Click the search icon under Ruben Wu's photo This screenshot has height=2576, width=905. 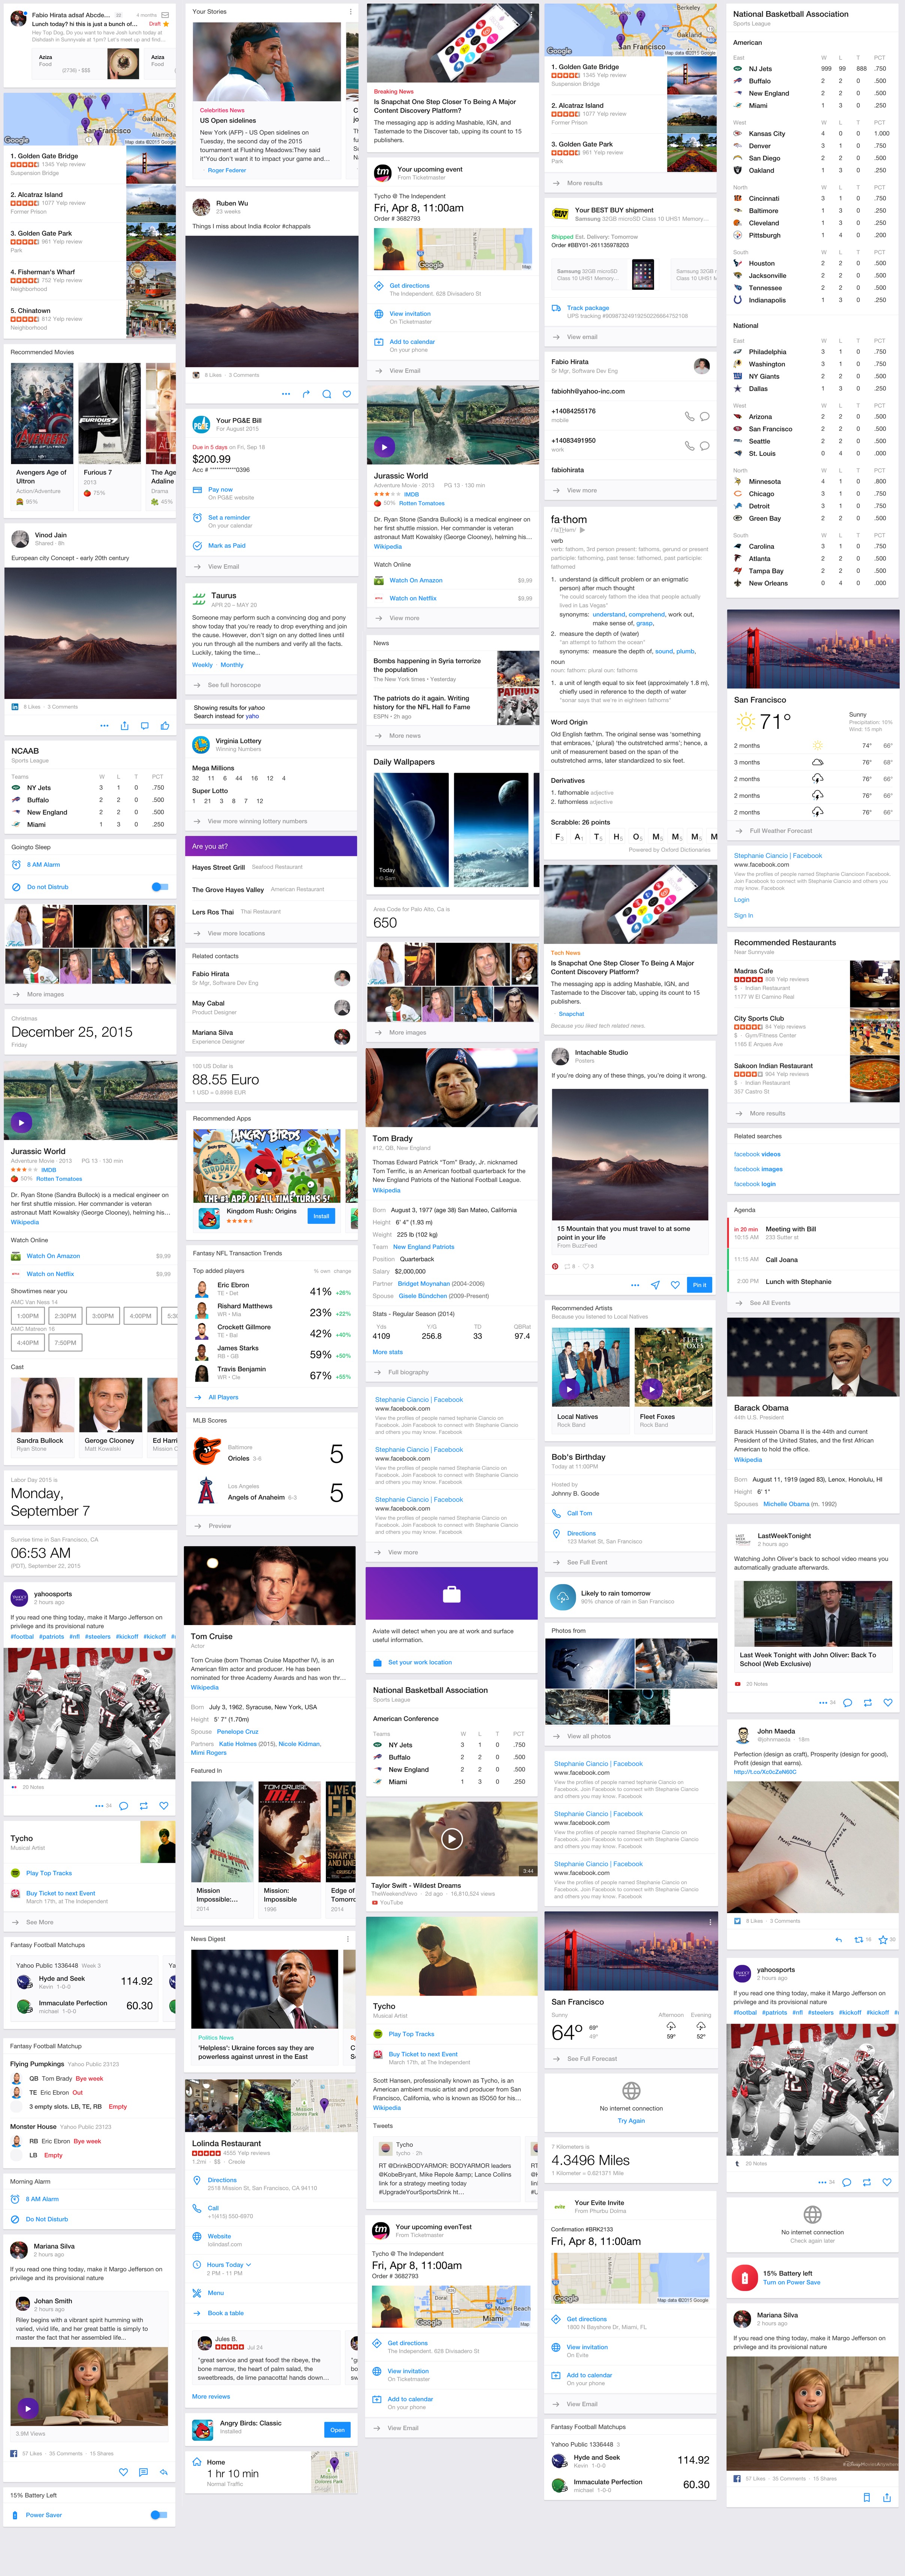[327, 394]
